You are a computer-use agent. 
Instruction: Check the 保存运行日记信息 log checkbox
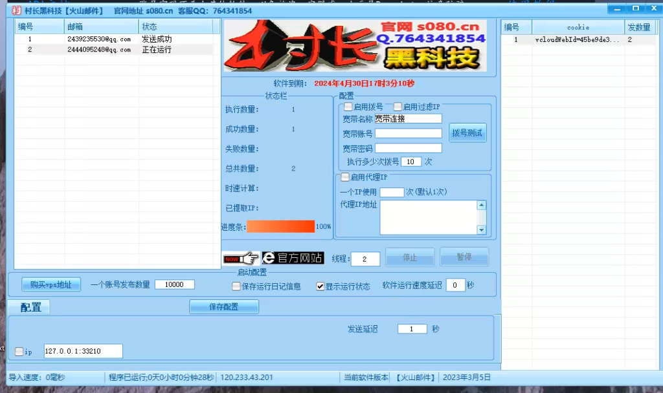(236, 288)
